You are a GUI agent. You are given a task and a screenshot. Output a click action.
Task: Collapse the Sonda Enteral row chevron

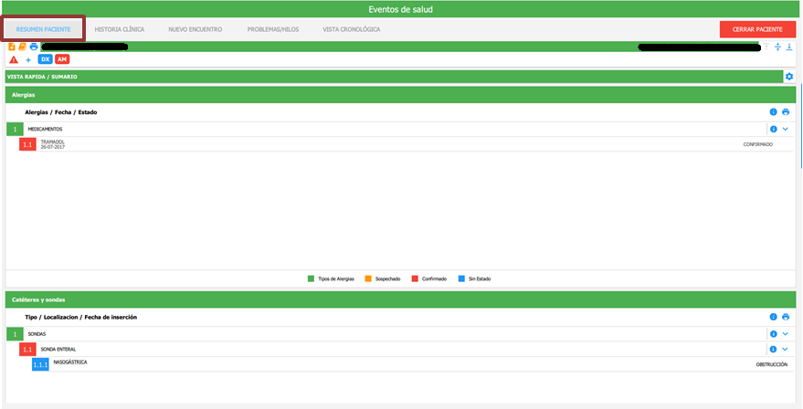pyautogui.click(x=785, y=349)
